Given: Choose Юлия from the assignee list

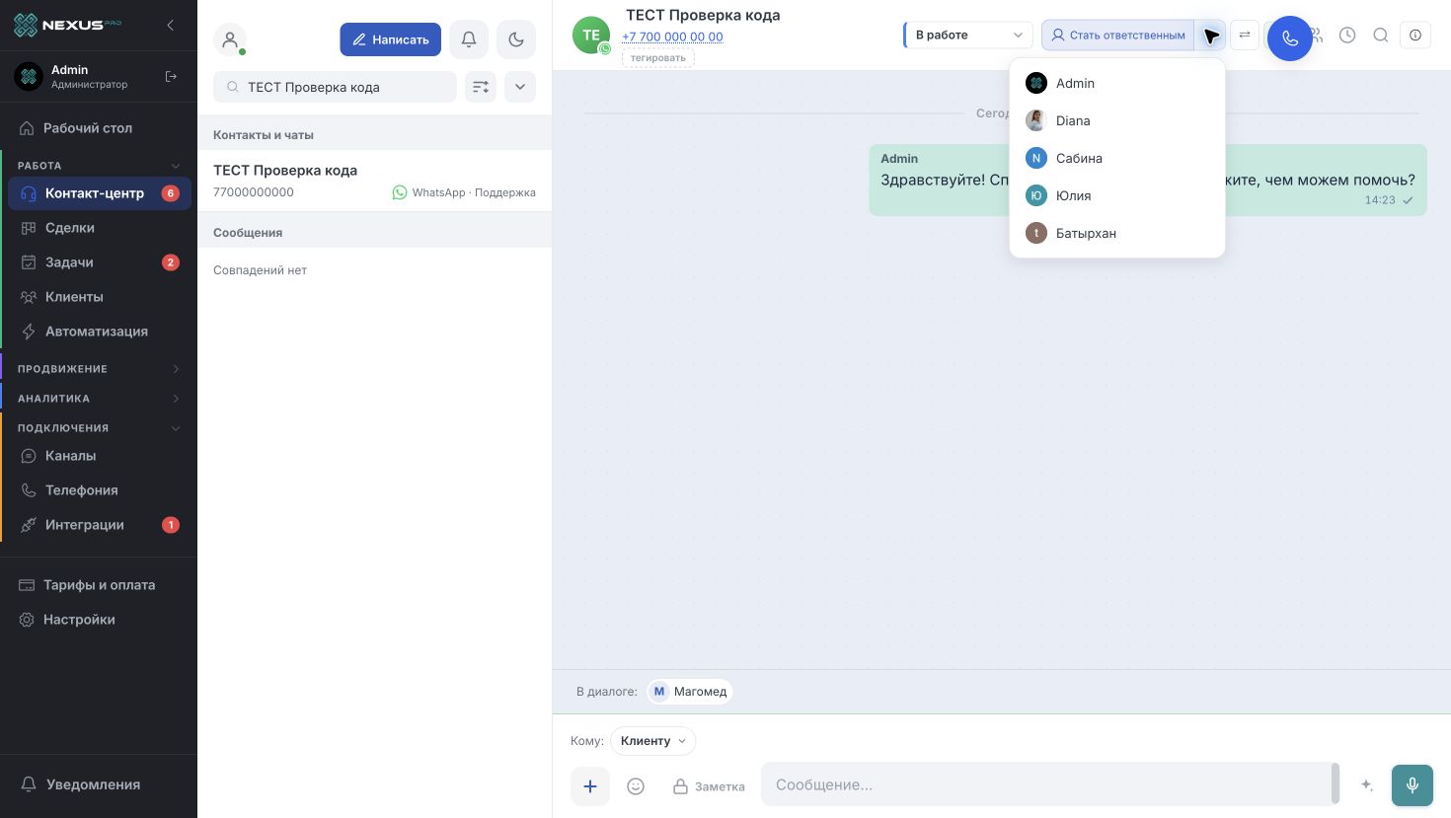Looking at the screenshot, I should coord(1117,195).
